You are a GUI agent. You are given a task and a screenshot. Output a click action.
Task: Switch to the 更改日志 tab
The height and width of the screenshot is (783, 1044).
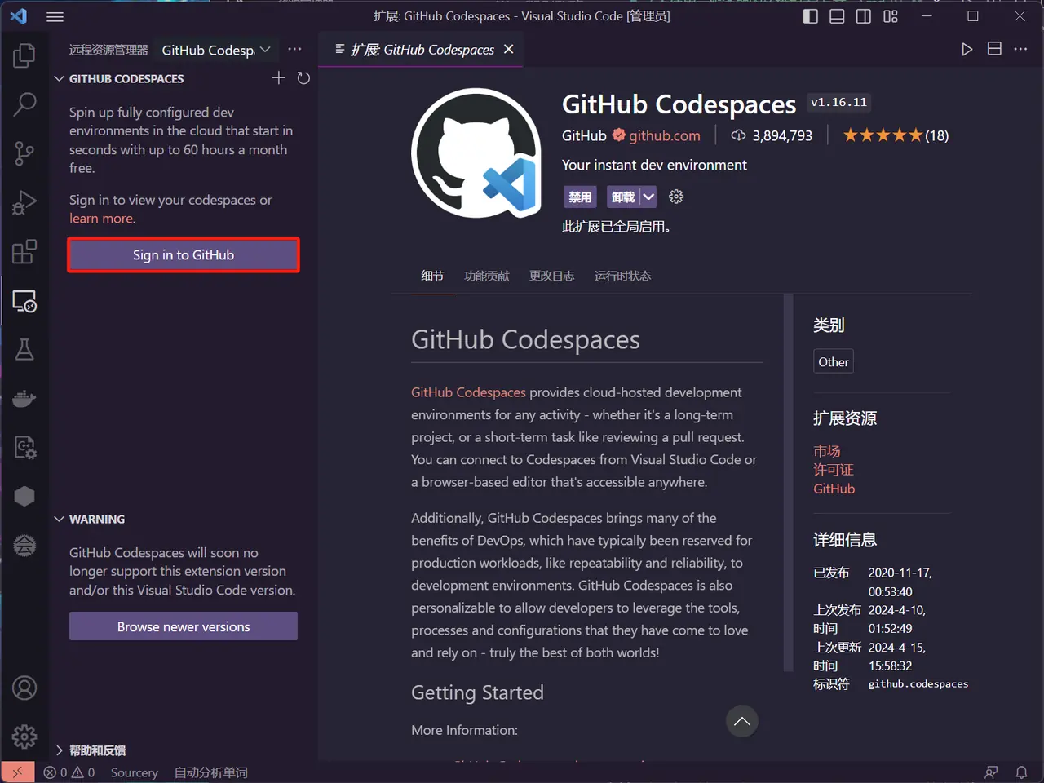[x=551, y=276]
